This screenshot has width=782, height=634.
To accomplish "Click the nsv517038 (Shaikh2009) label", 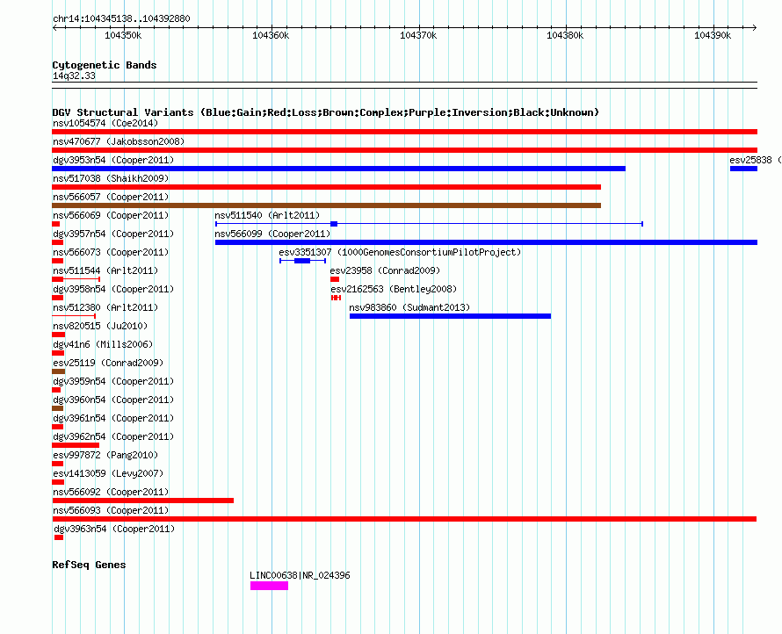I will tap(111, 178).
